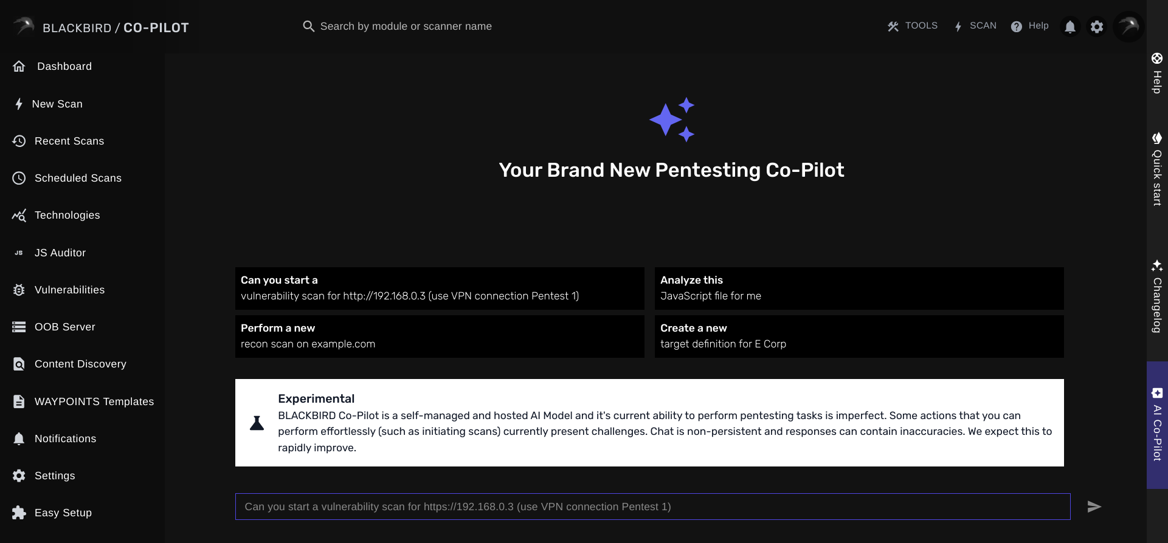Viewport: 1168px width, 543px height.
Task: Open the TOOLS menu
Action: [913, 26]
